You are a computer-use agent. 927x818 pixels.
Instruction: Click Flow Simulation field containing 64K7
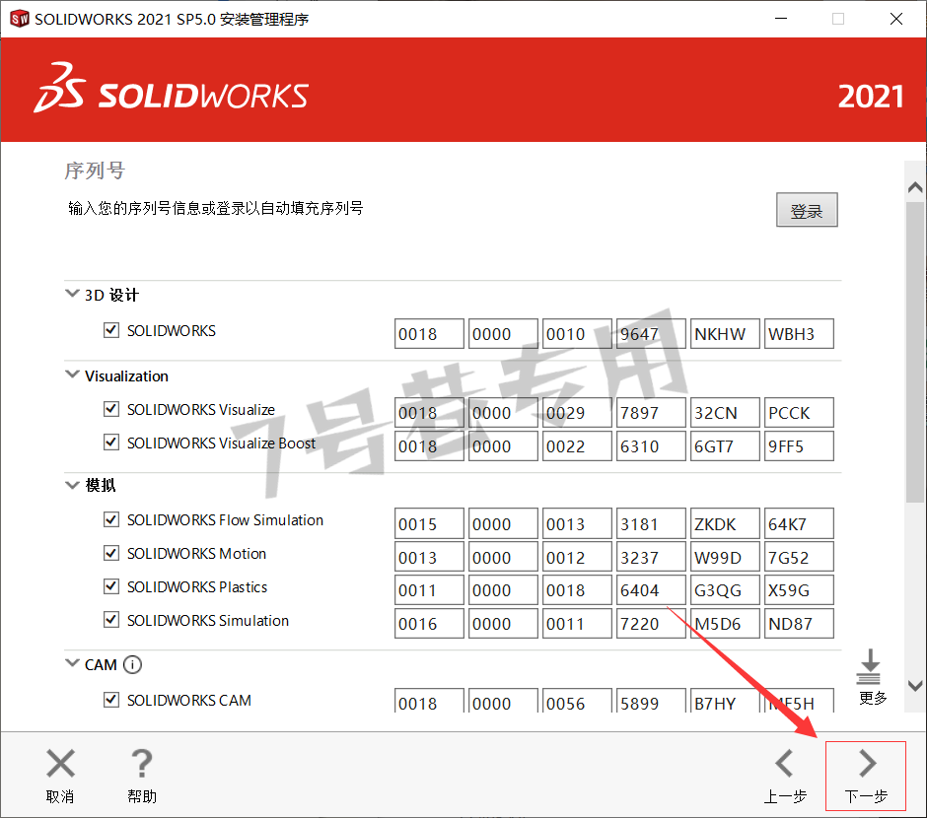[799, 524]
